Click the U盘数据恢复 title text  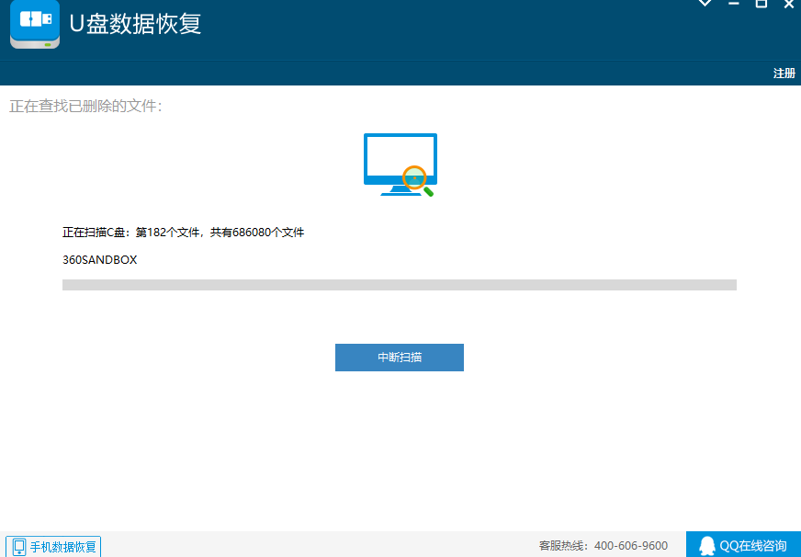[x=135, y=24]
